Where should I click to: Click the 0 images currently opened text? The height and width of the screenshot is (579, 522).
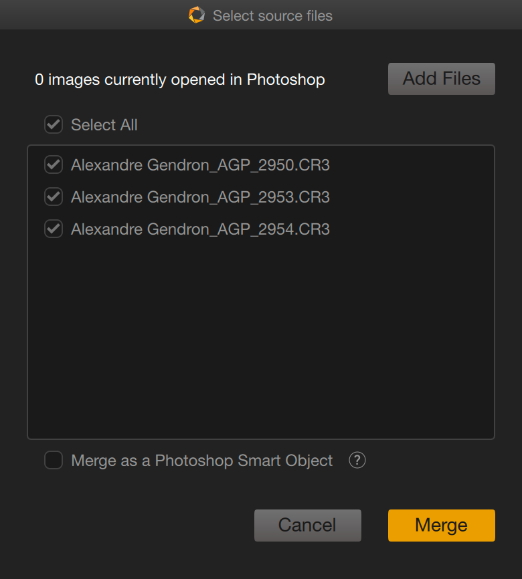(179, 80)
